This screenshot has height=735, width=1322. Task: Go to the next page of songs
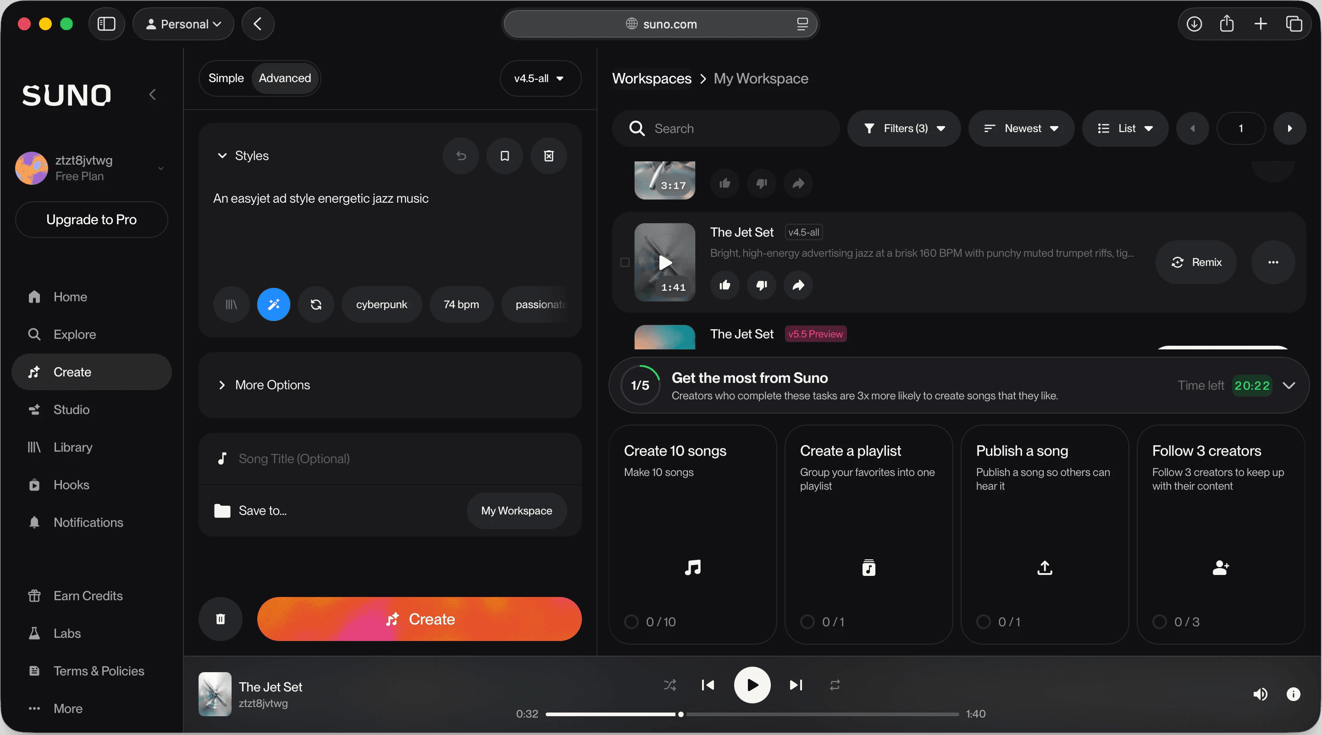click(x=1289, y=128)
